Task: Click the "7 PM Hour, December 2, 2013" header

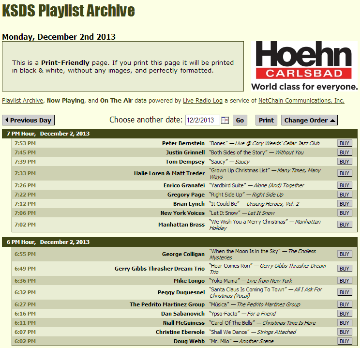Action: (180, 134)
